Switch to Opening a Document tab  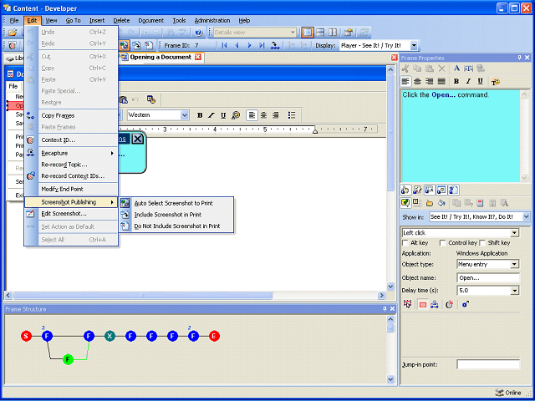[x=160, y=58]
